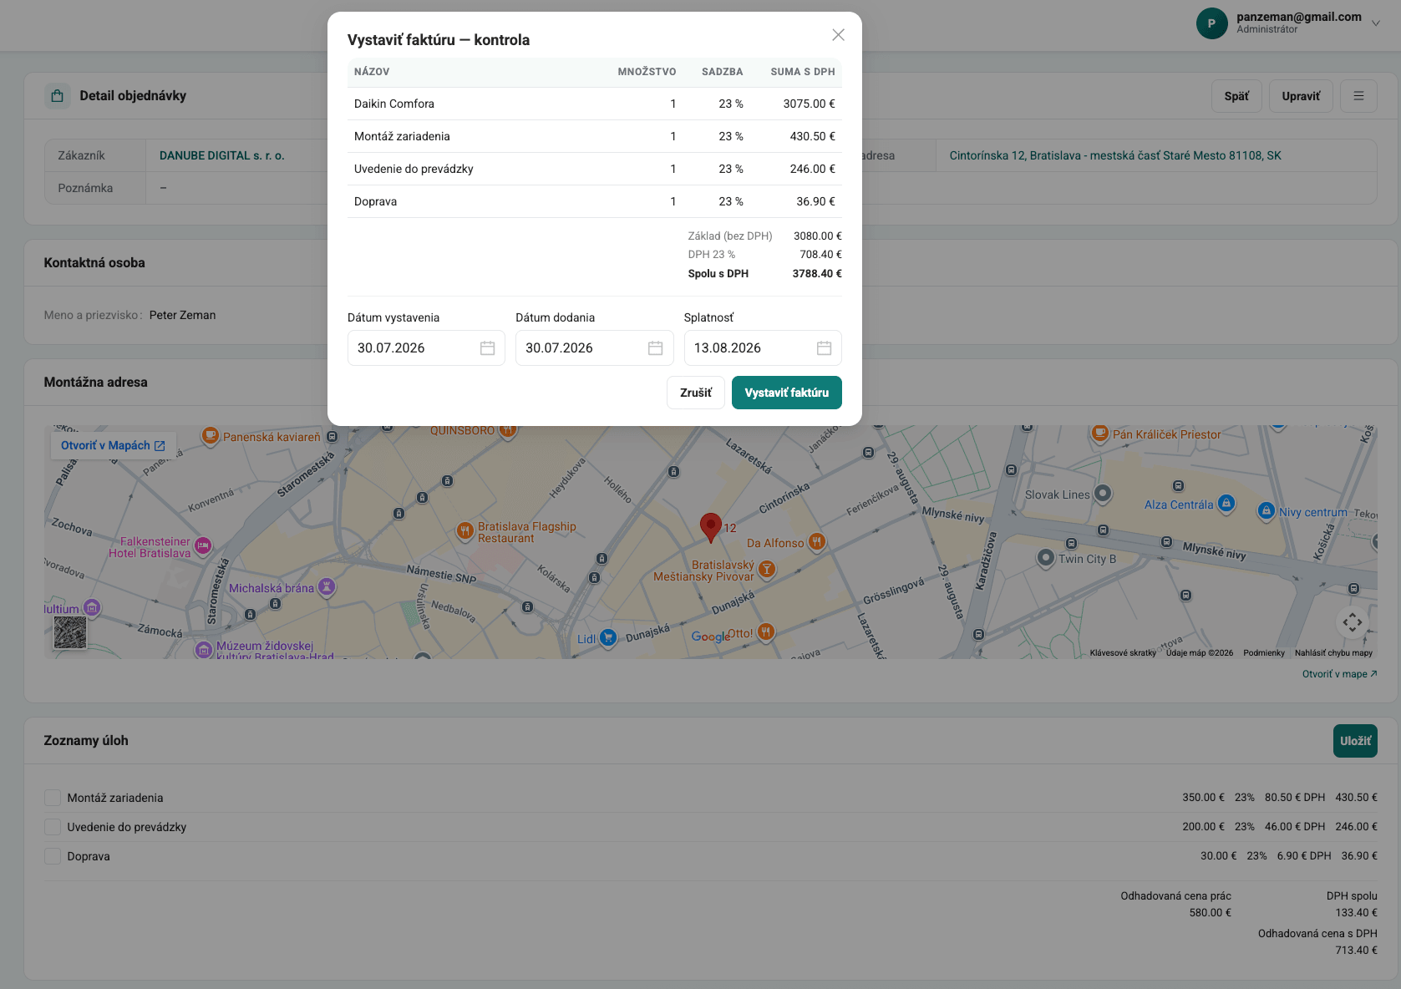This screenshot has height=989, width=1401.
Task: Cancel with the Zrušiť button
Action: (x=696, y=393)
